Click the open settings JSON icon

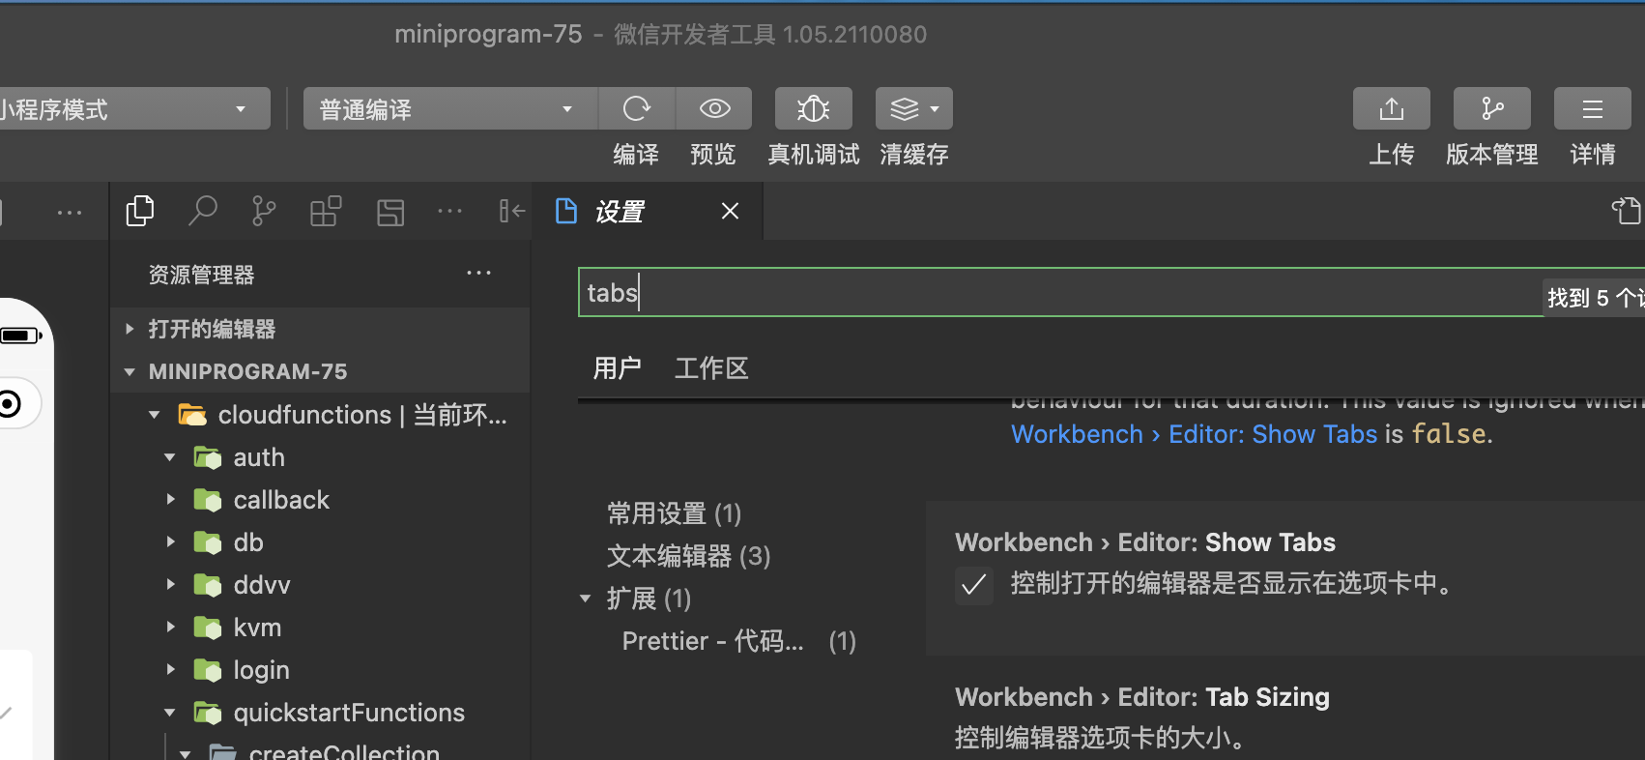(x=1626, y=211)
